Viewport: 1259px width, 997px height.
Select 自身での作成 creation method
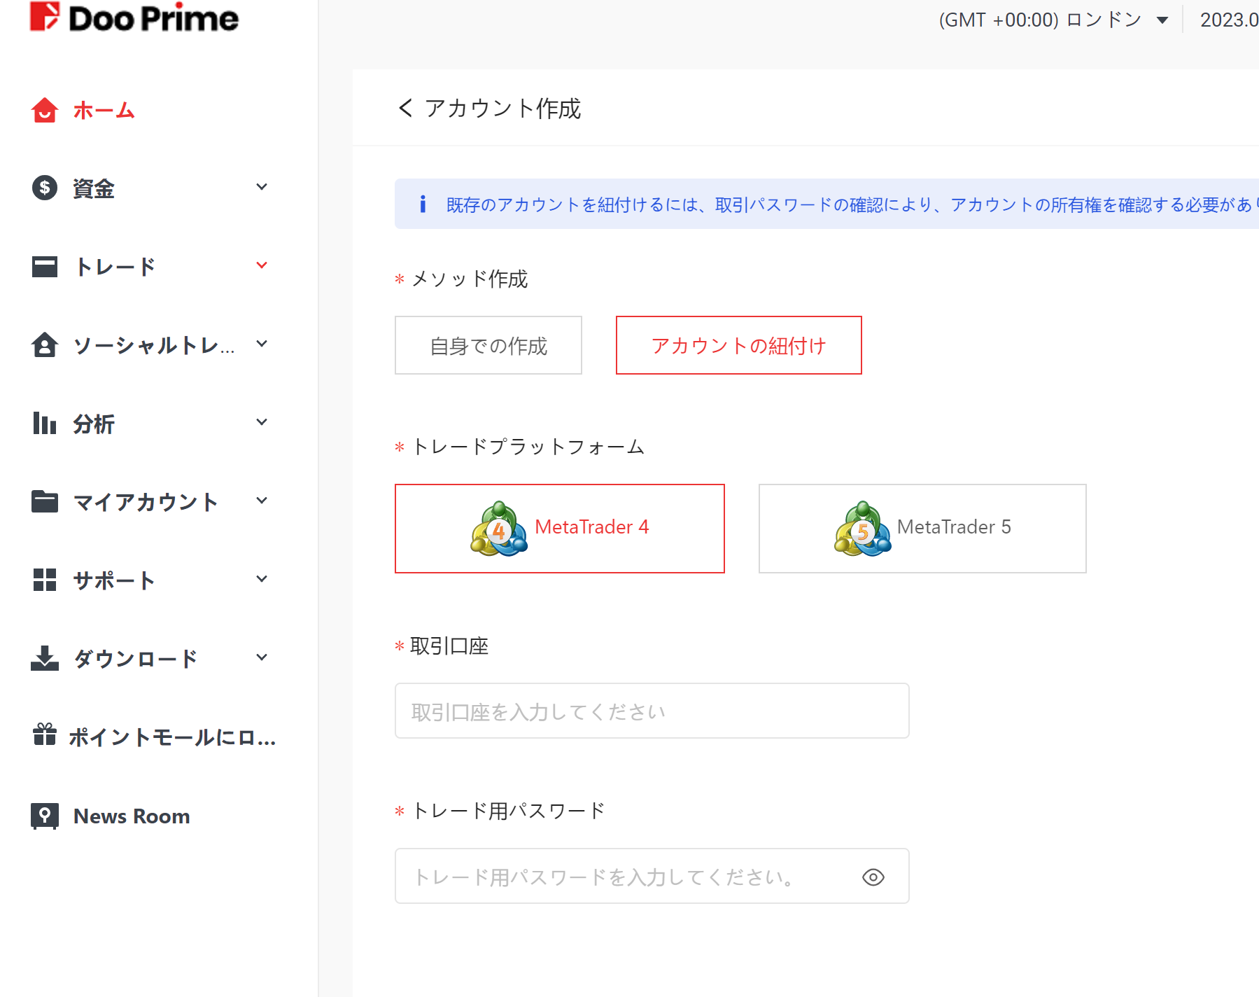pyautogui.click(x=488, y=345)
